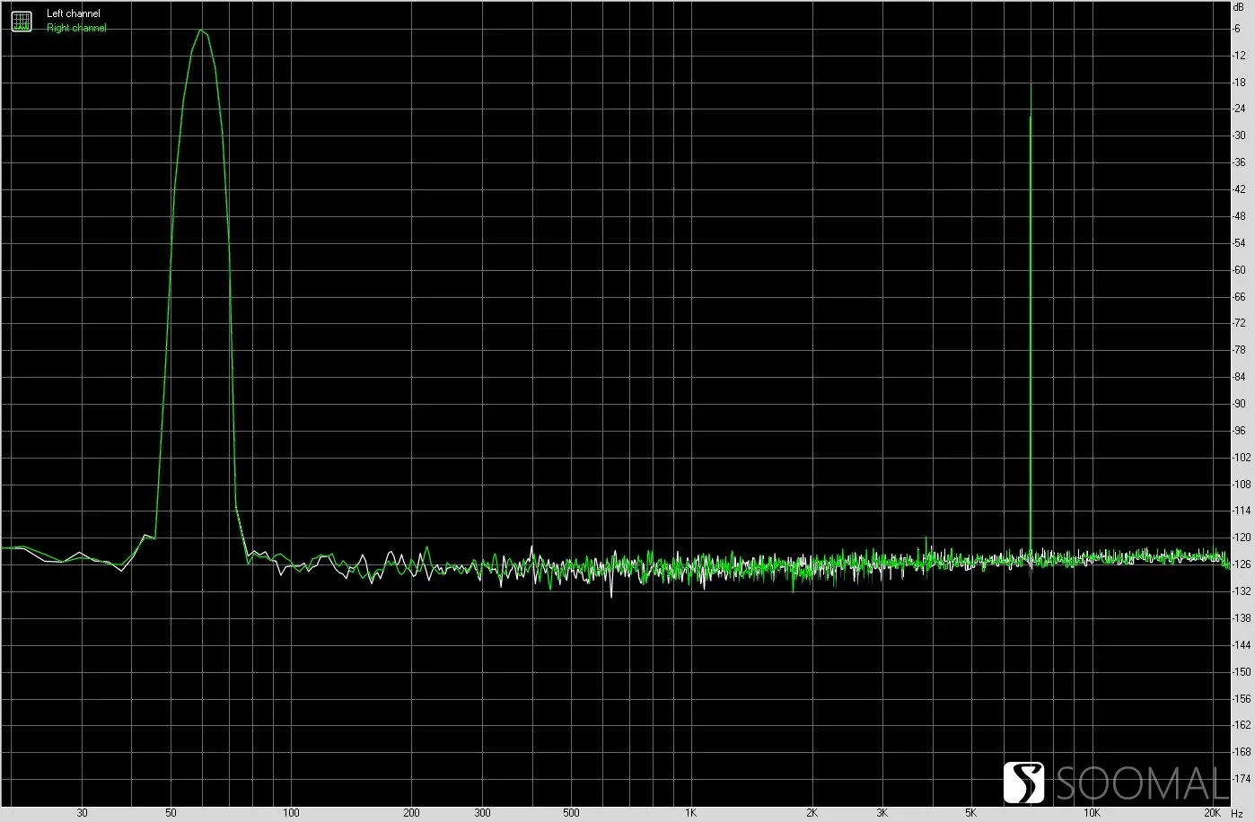Select the "Left channel" legend label
The height and width of the screenshot is (822, 1255).
[x=74, y=14]
